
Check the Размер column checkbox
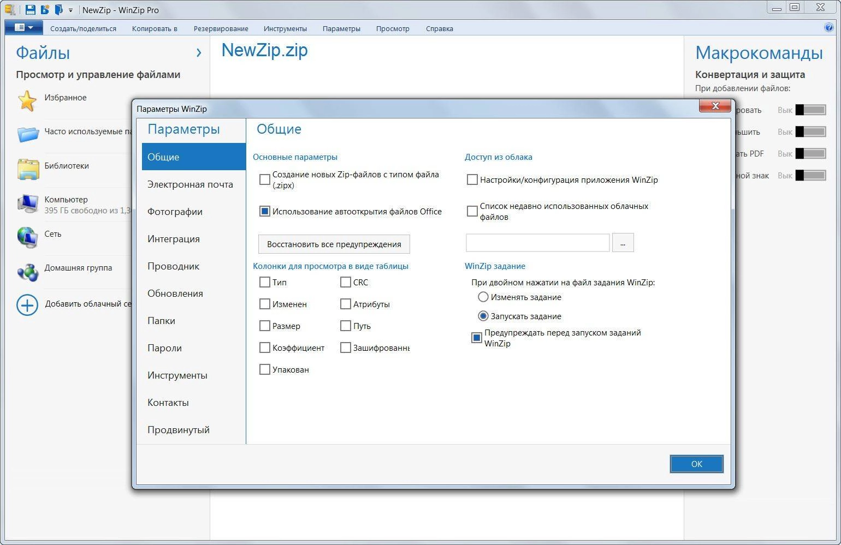tap(265, 326)
